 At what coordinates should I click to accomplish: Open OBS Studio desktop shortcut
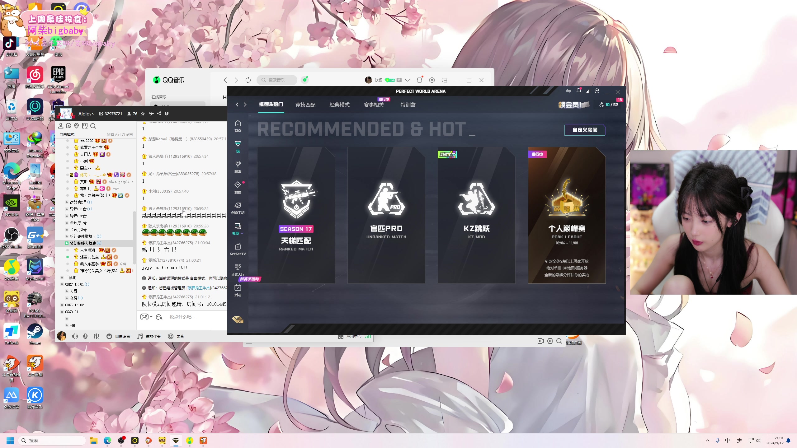coord(12,238)
